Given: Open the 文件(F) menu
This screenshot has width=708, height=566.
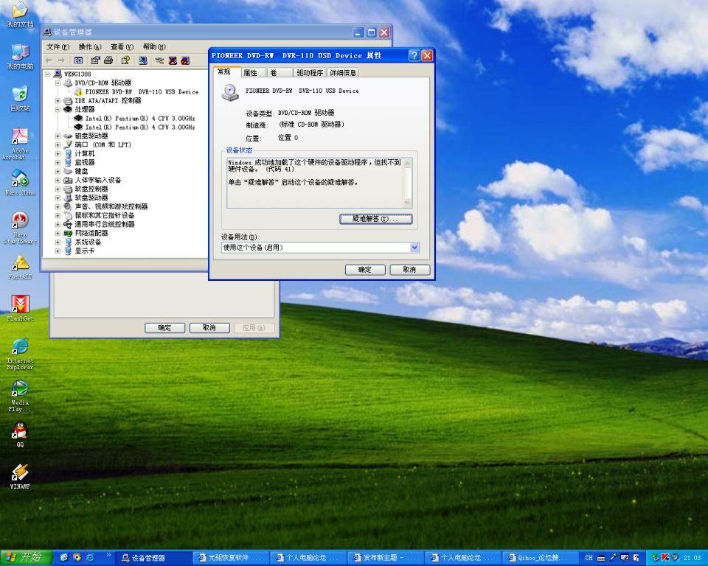Looking at the screenshot, I should 58,47.
